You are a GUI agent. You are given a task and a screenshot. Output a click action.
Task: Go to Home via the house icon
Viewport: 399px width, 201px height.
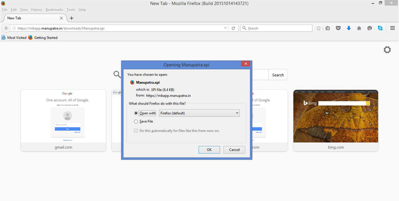(x=359, y=28)
